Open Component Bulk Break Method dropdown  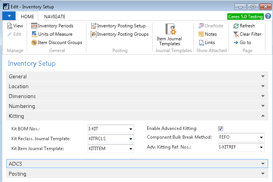(261, 137)
